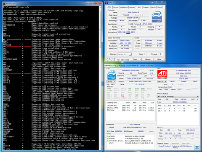The height and width of the screenshot is (152, 202).
Task: Click the Multiplier value field in CPU-Z
Action: click(x=125, y=43)
